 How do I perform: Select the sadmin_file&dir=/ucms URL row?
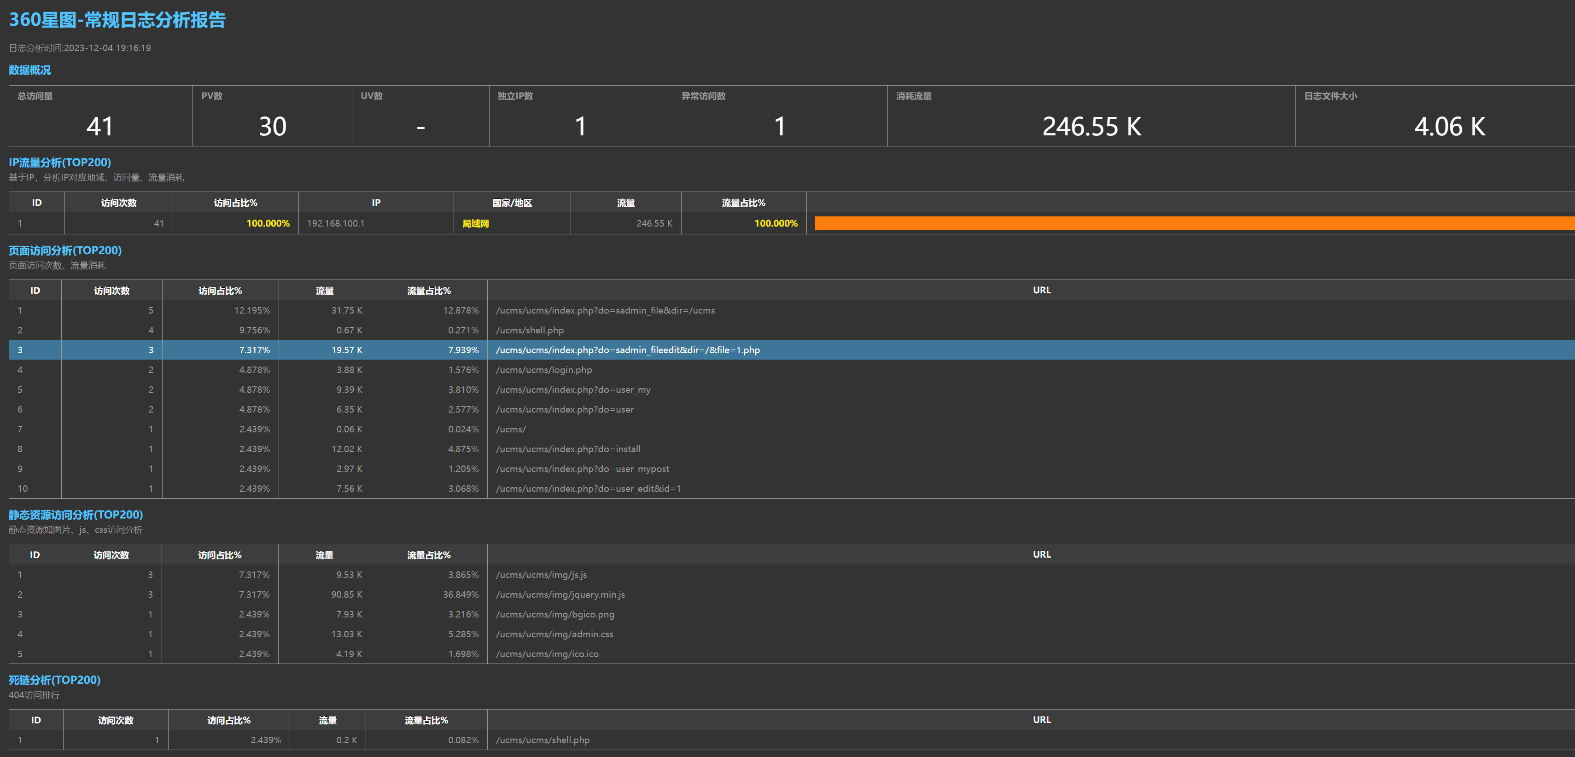click(x=792, y=311)
